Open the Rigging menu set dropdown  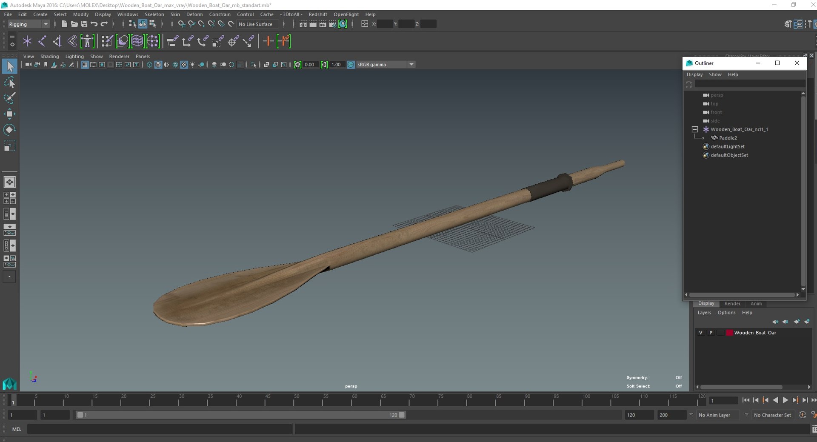point(29,24)
